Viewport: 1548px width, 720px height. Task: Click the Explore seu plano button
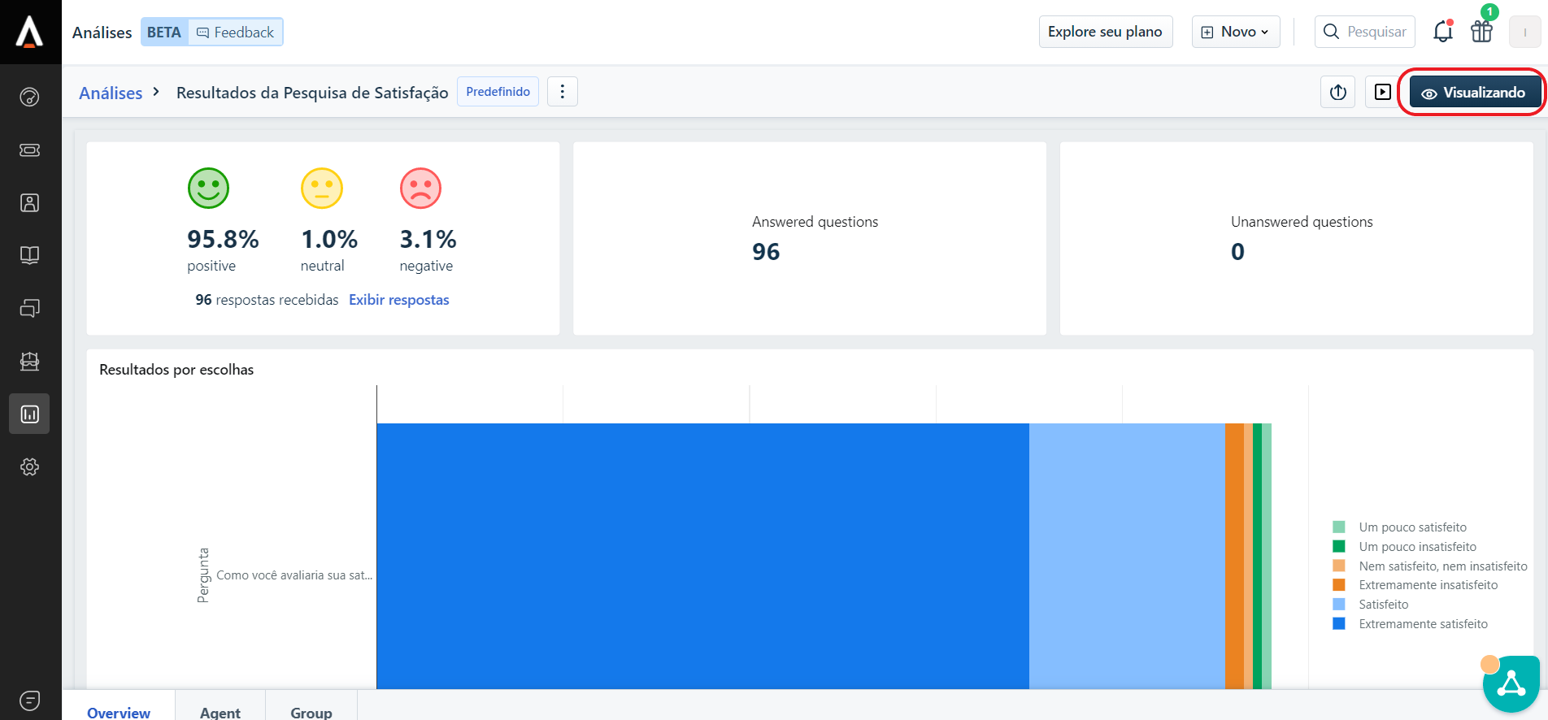click(1105, 32)
